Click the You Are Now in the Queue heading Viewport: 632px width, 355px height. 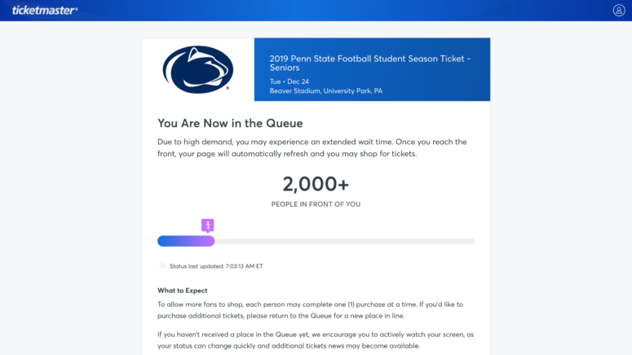(x=230, y=123)
